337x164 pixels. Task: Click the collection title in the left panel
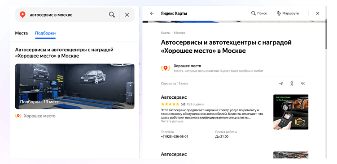pyautogui.click(x=64, y=53)
